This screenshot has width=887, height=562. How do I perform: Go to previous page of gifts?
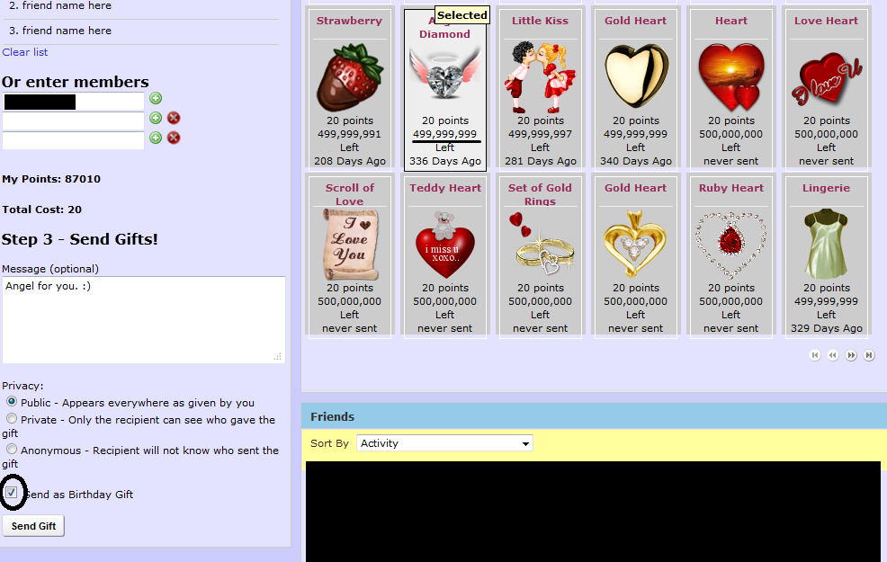833,355
